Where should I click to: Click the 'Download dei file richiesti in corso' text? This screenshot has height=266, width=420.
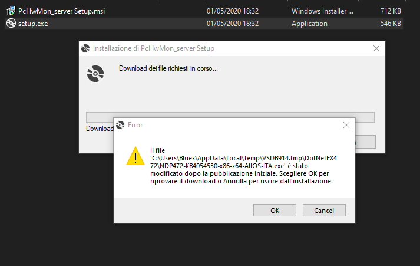click(x=168, y=68)
